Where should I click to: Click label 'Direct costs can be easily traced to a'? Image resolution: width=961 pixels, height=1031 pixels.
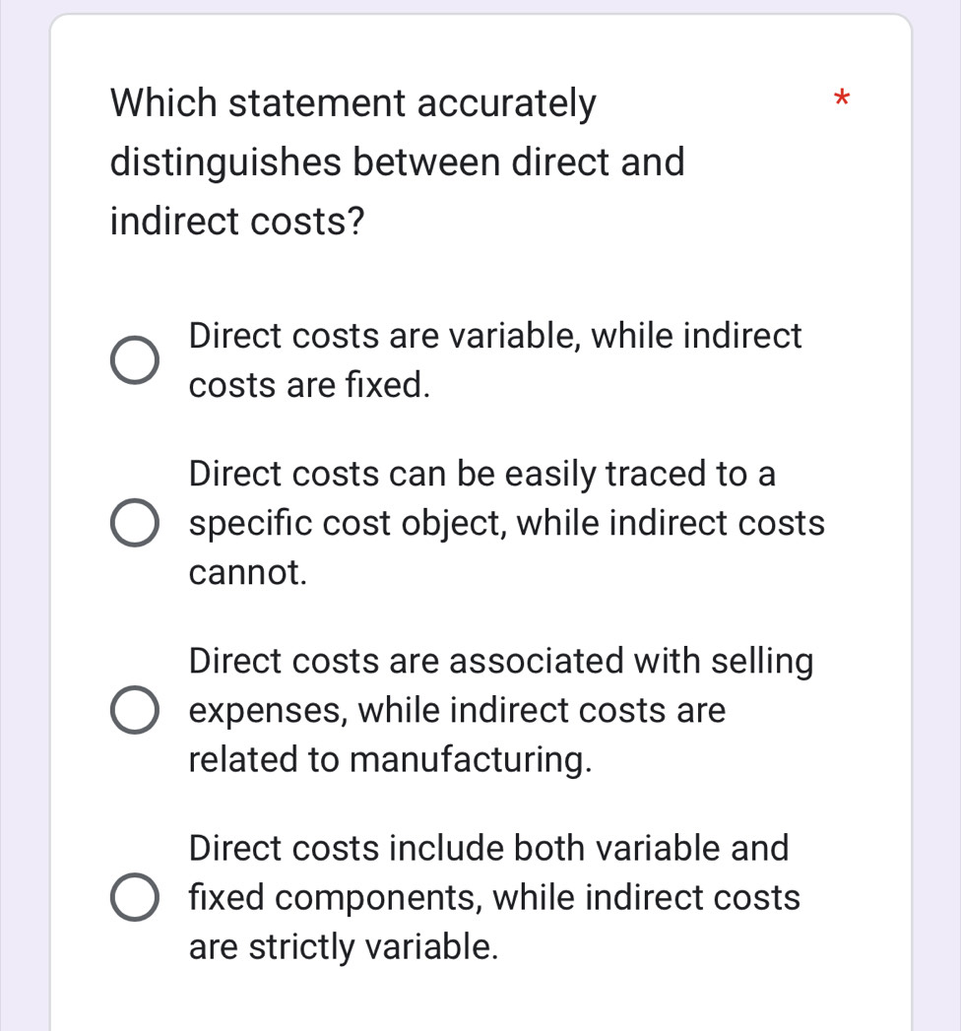tap(482, 475)
